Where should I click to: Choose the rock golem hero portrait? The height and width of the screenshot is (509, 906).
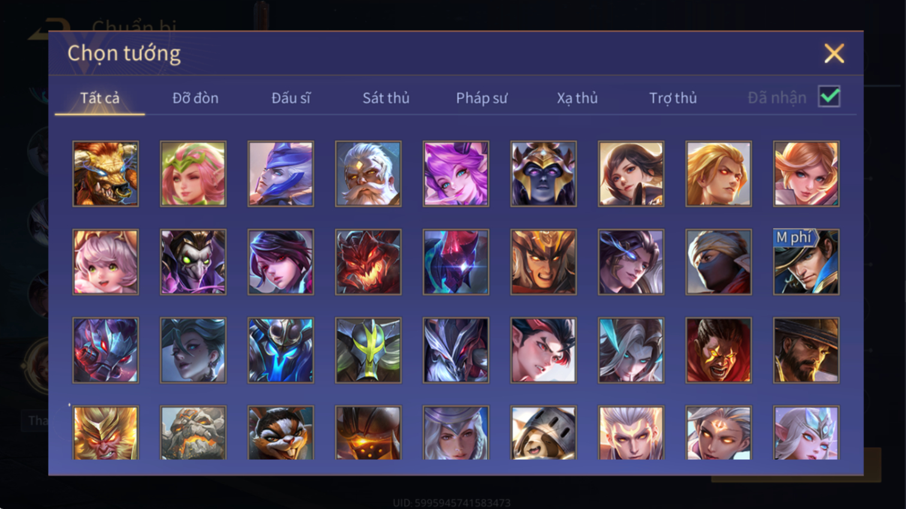(193, 433)
